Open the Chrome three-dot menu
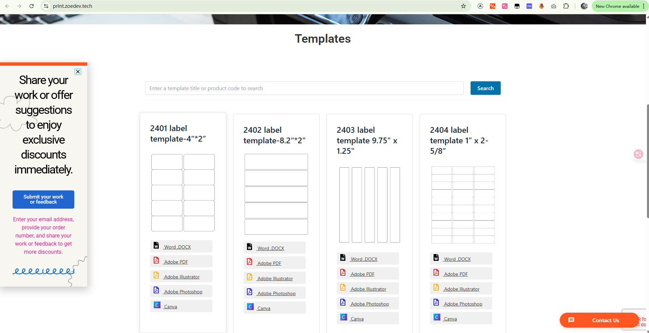649x333 pixels. tap(644, 6)
